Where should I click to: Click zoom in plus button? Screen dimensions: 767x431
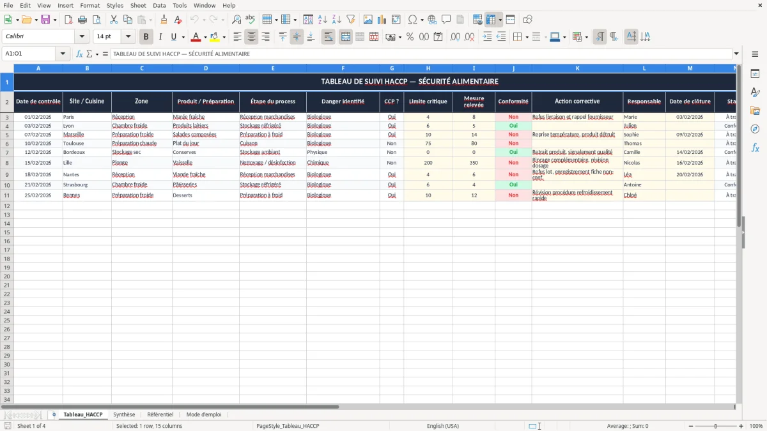741,426
